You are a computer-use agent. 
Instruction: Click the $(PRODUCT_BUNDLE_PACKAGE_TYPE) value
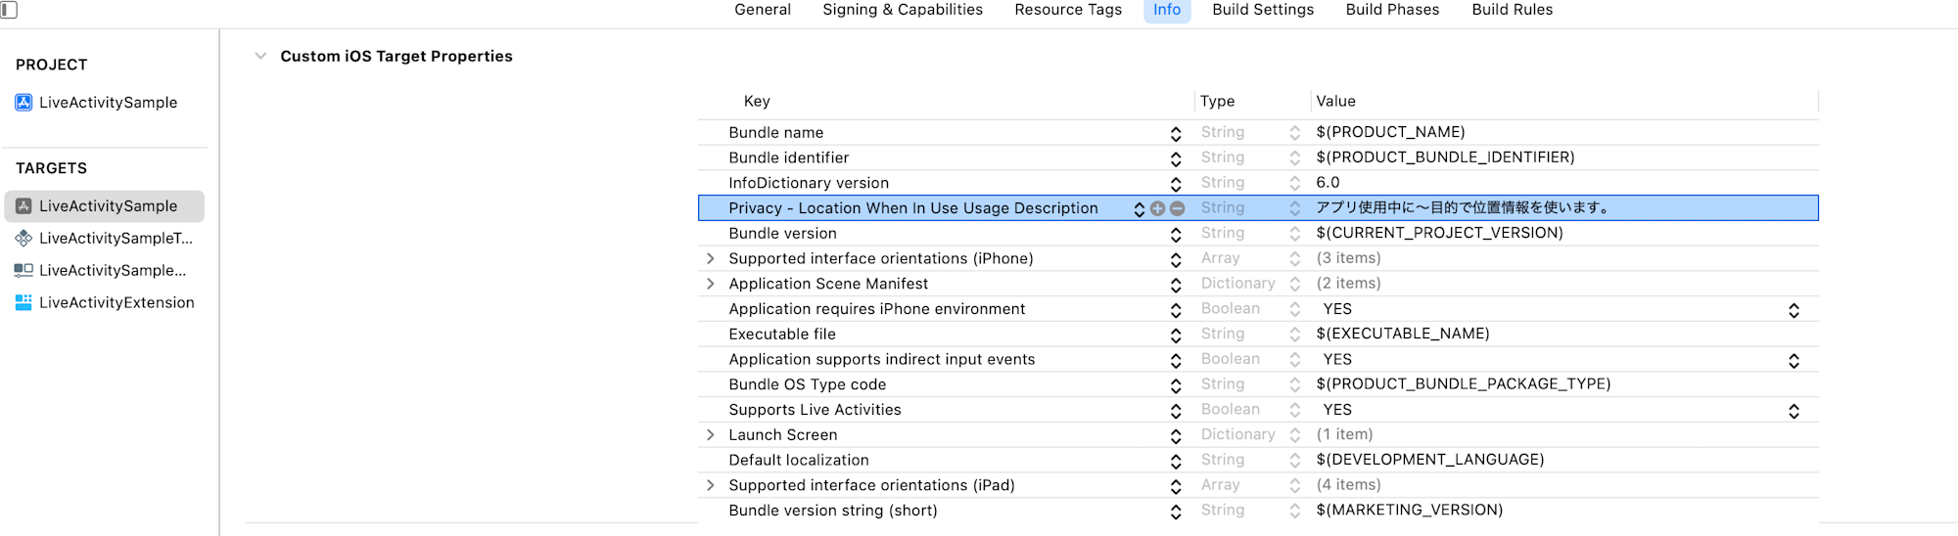1464,384
